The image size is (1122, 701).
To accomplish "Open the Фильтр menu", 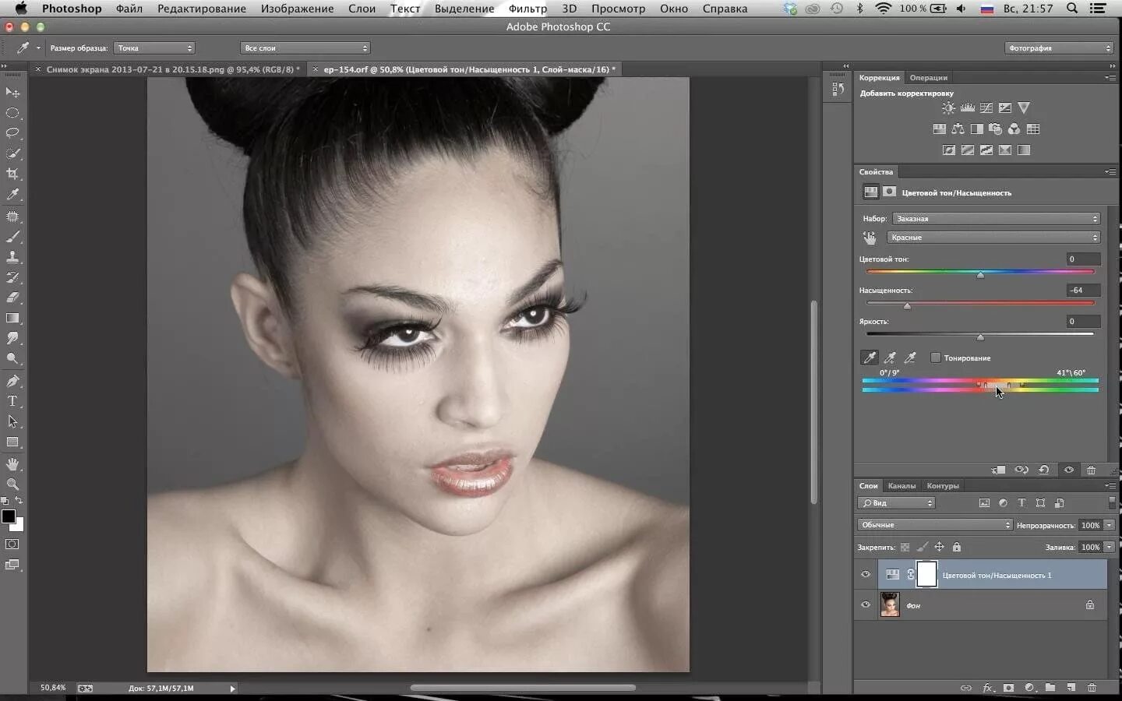I will [527, 9].
